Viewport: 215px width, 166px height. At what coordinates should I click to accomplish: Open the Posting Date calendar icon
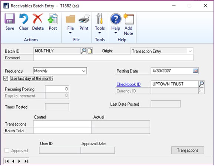coord(195,71)
